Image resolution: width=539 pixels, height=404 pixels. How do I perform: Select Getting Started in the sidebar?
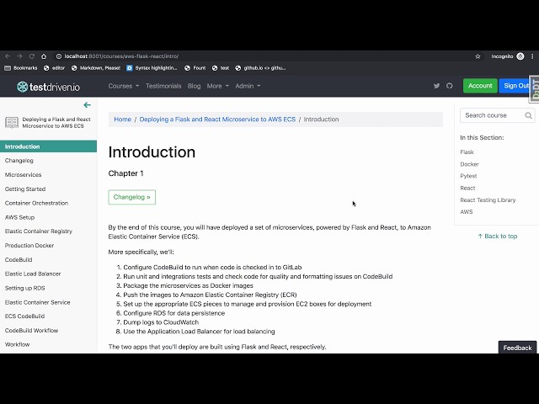coord(25,189)
